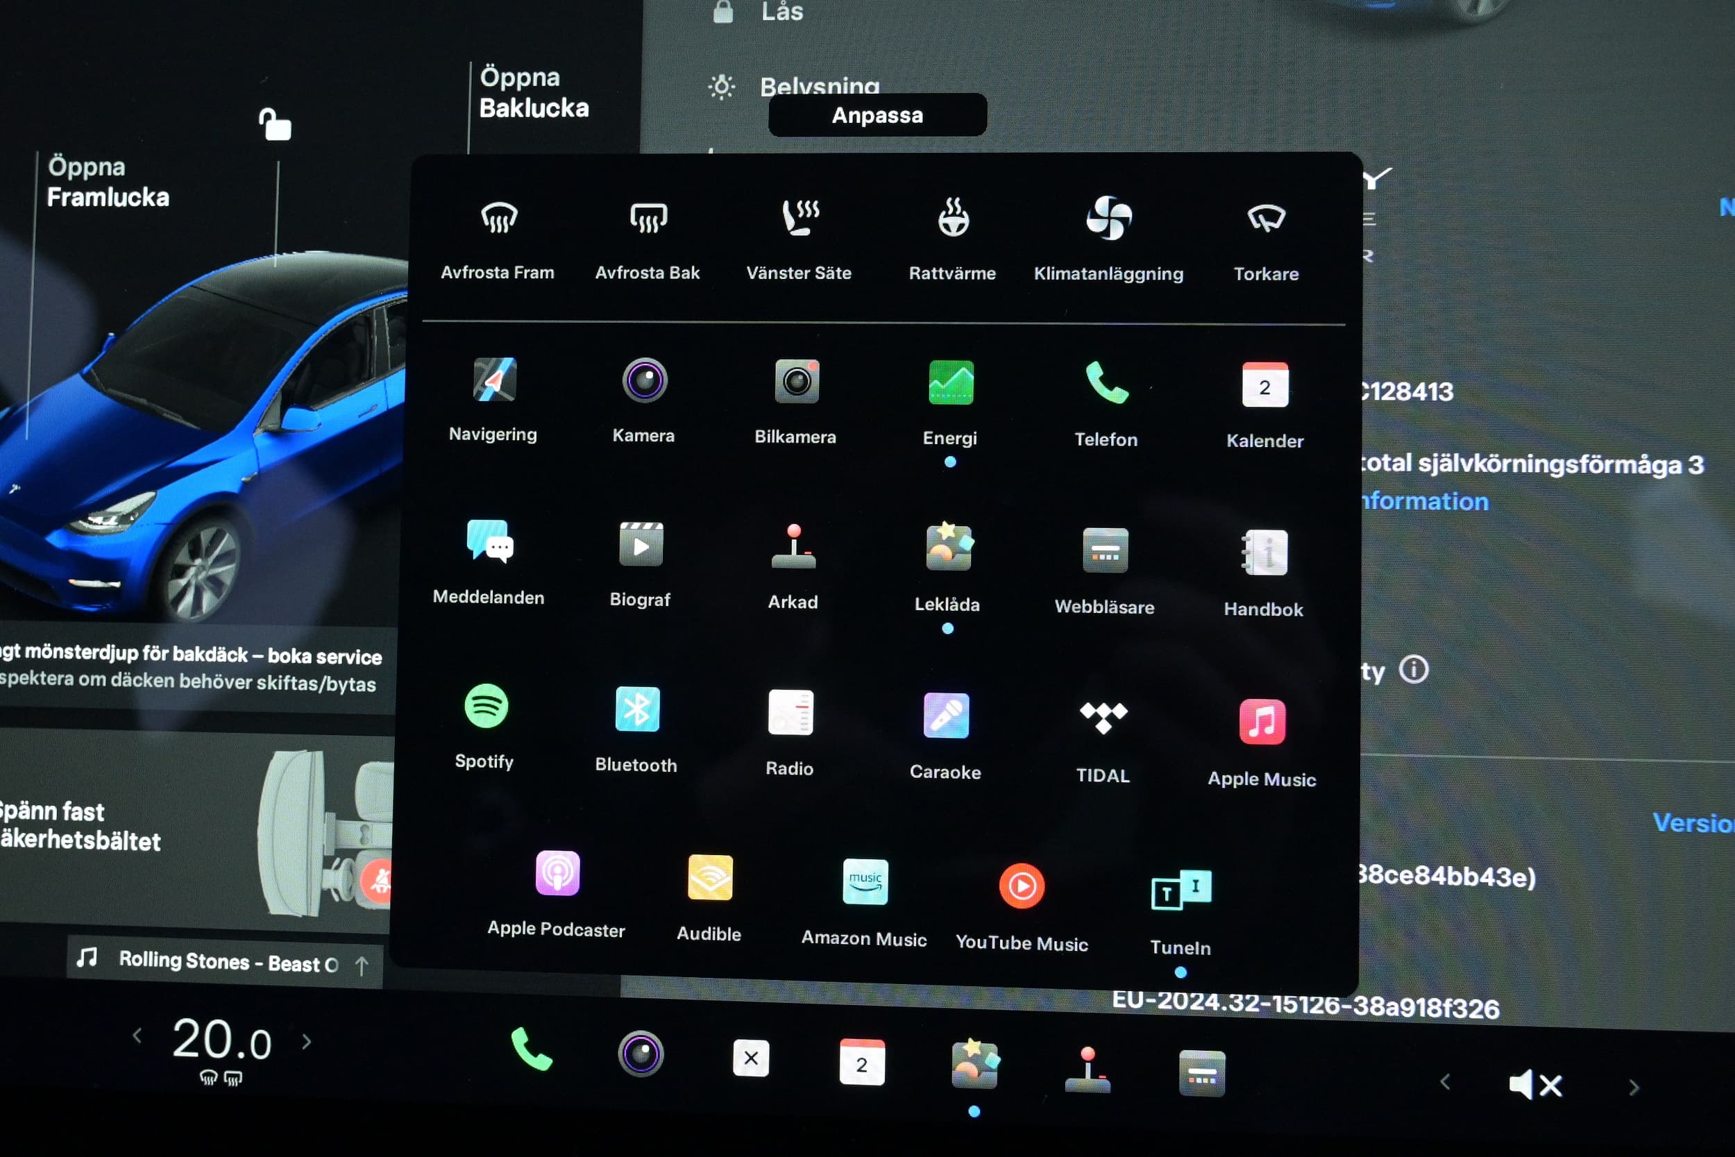Toggle Rattvärme steering wheel heat
The width and height of the screenshot is (1735, 1157).
pyautogui.click(x=952, y=238)
